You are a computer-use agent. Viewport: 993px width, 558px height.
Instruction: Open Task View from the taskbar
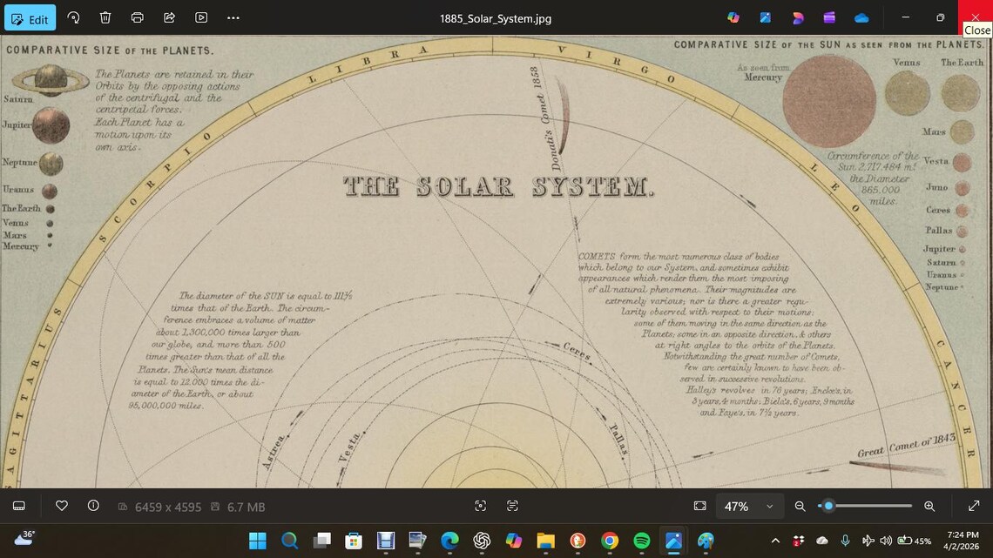[x=321, y=541]
